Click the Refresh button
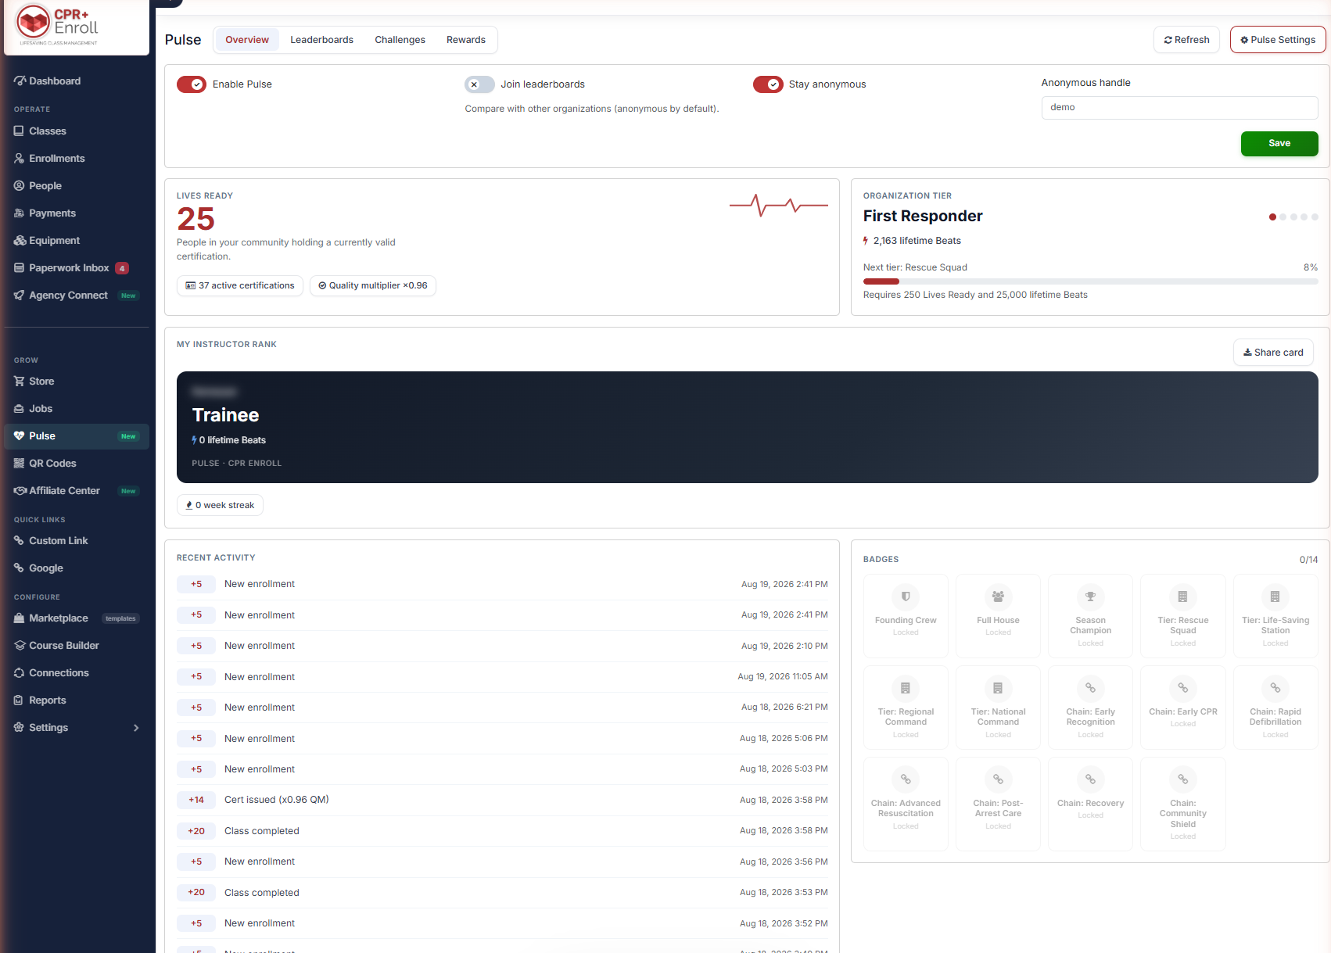This screenshot has width=1331, height=953. [1186, 40]
